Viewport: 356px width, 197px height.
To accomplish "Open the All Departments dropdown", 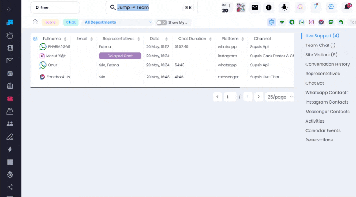I will [x=118, y=22].
